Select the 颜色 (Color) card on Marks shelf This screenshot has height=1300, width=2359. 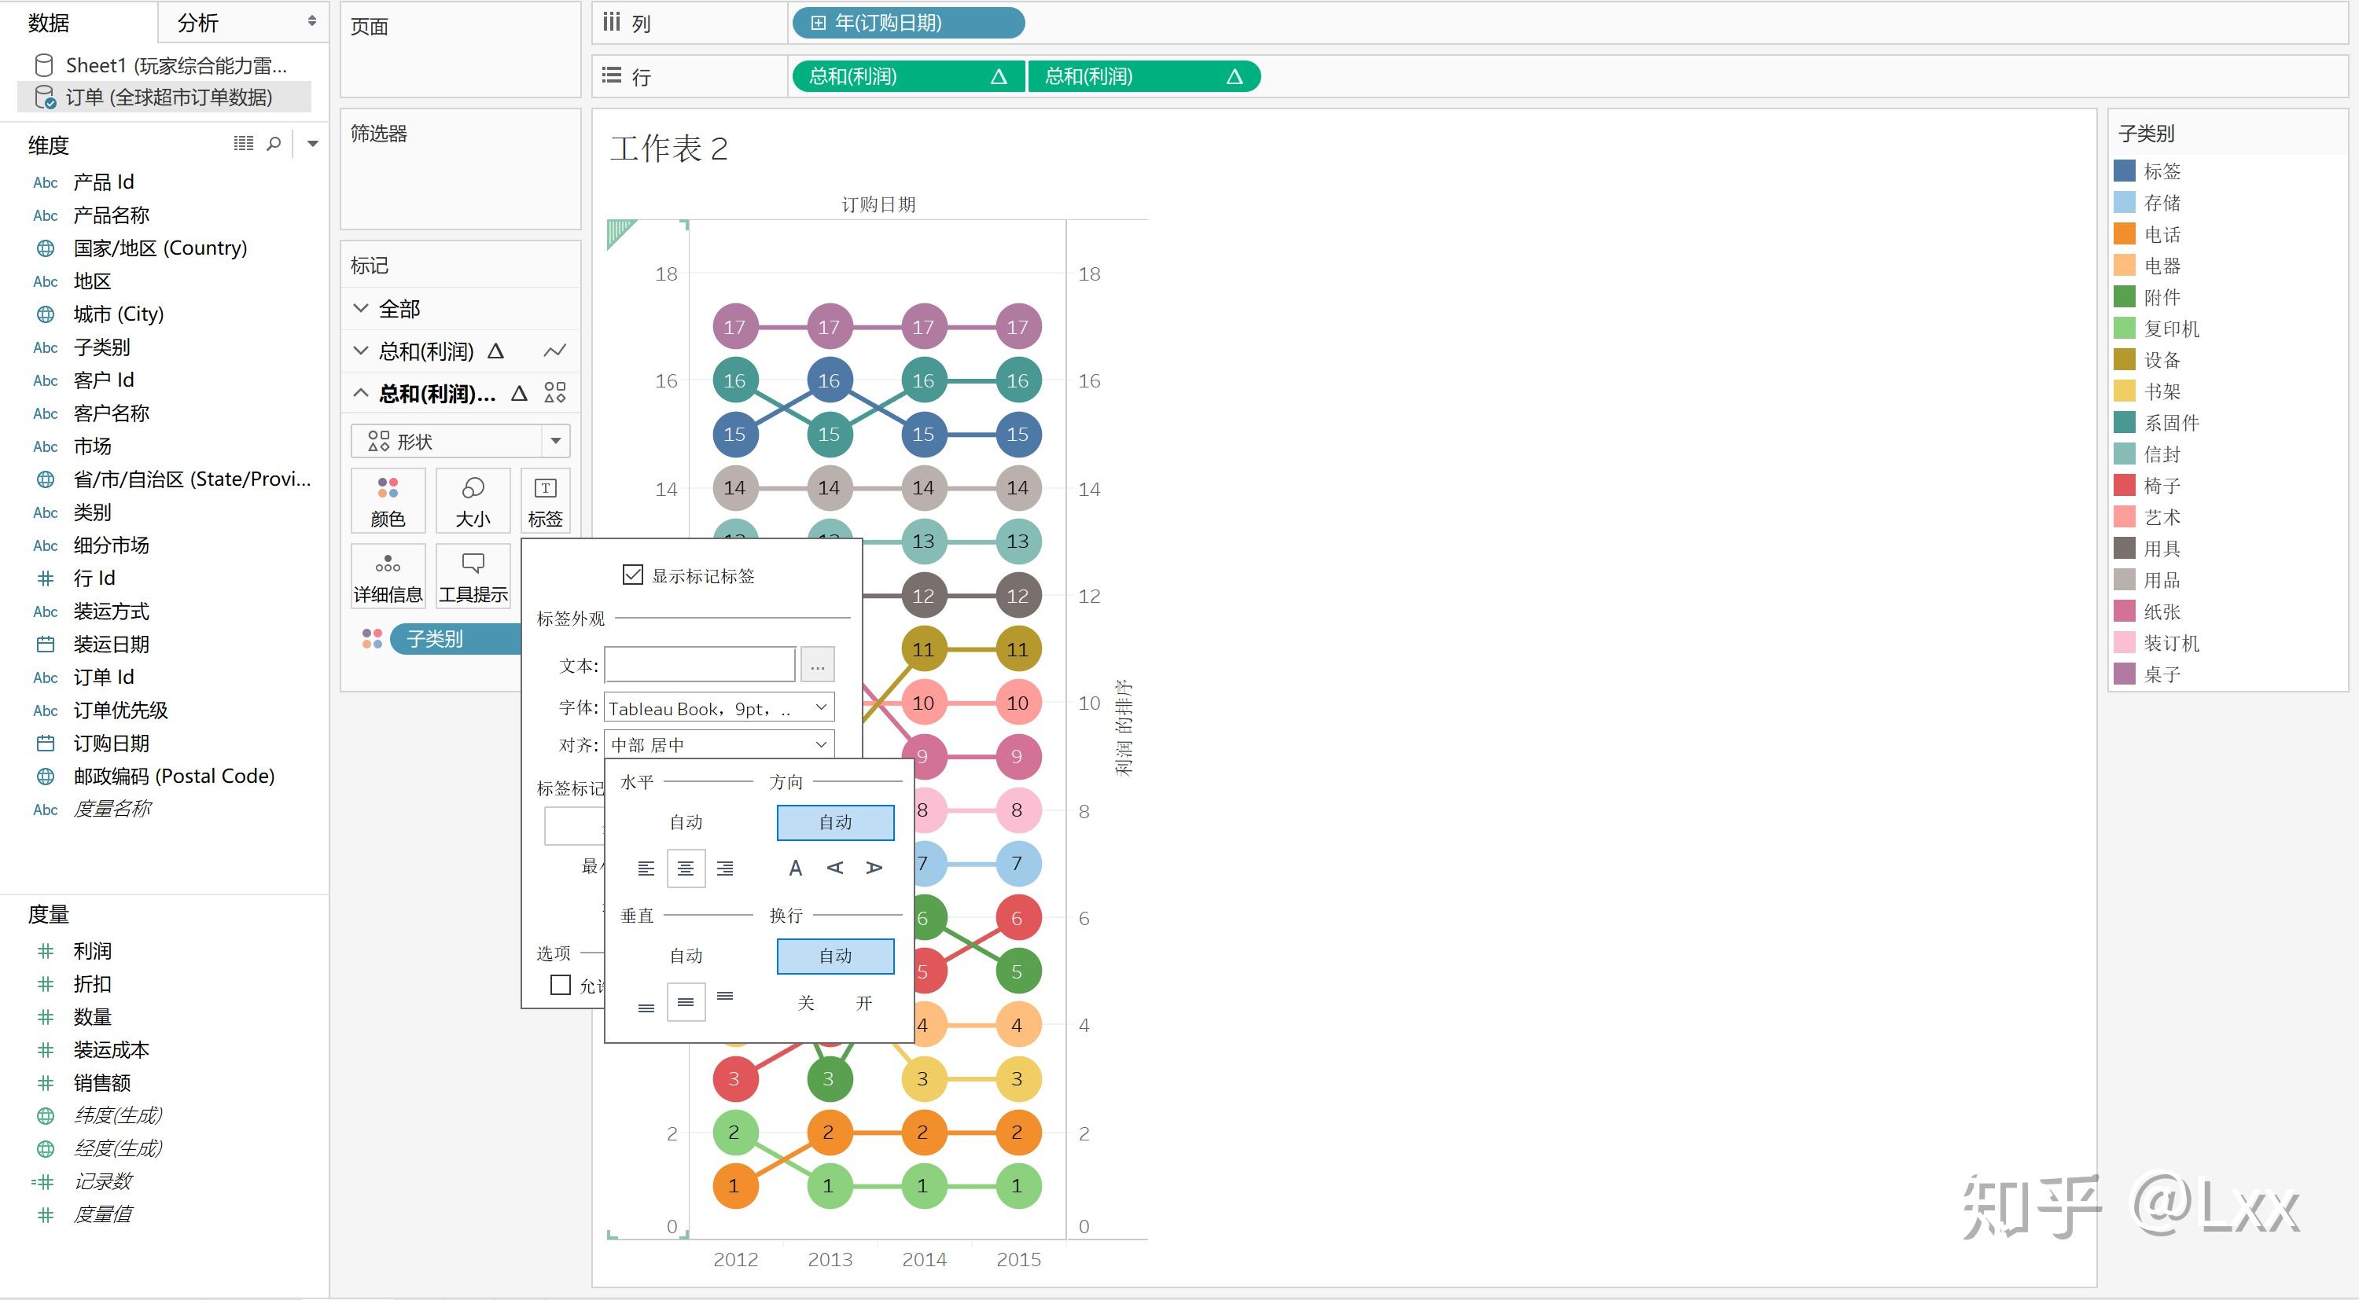click(x=388, y=501)
